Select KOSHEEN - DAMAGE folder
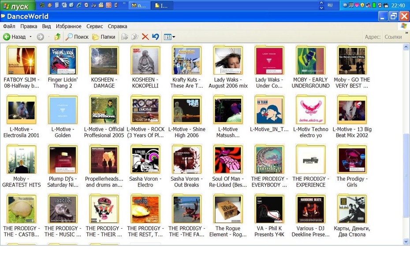This screenshot has width=410, height=266. pos(104,67)
